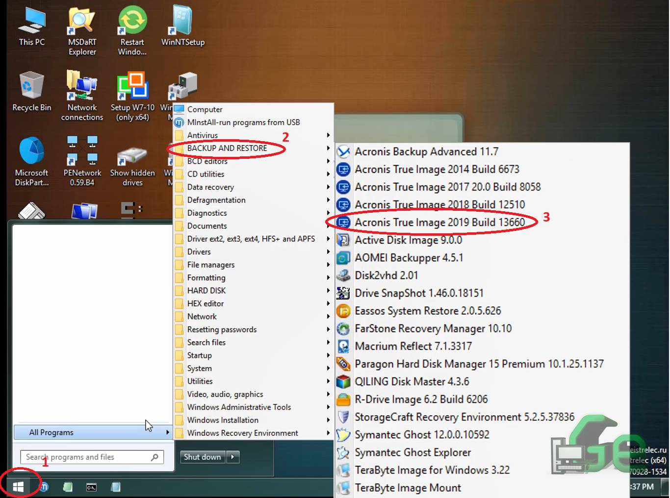Click the Shut down button

(203, 457)
